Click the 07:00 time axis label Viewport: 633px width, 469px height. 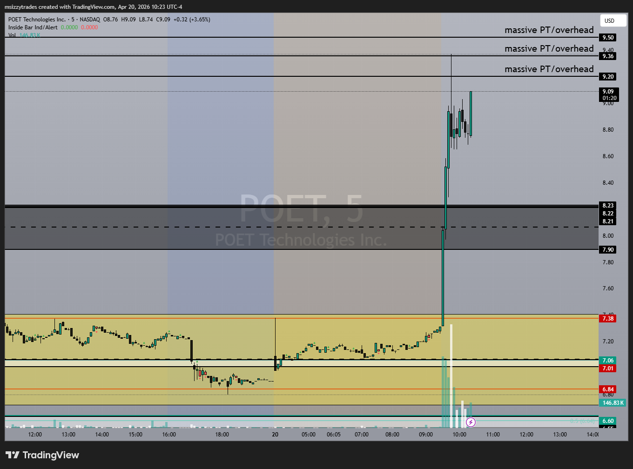[362, 435]
